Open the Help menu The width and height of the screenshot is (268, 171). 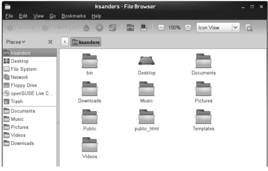pyautogui.click(x=96, y=16)
